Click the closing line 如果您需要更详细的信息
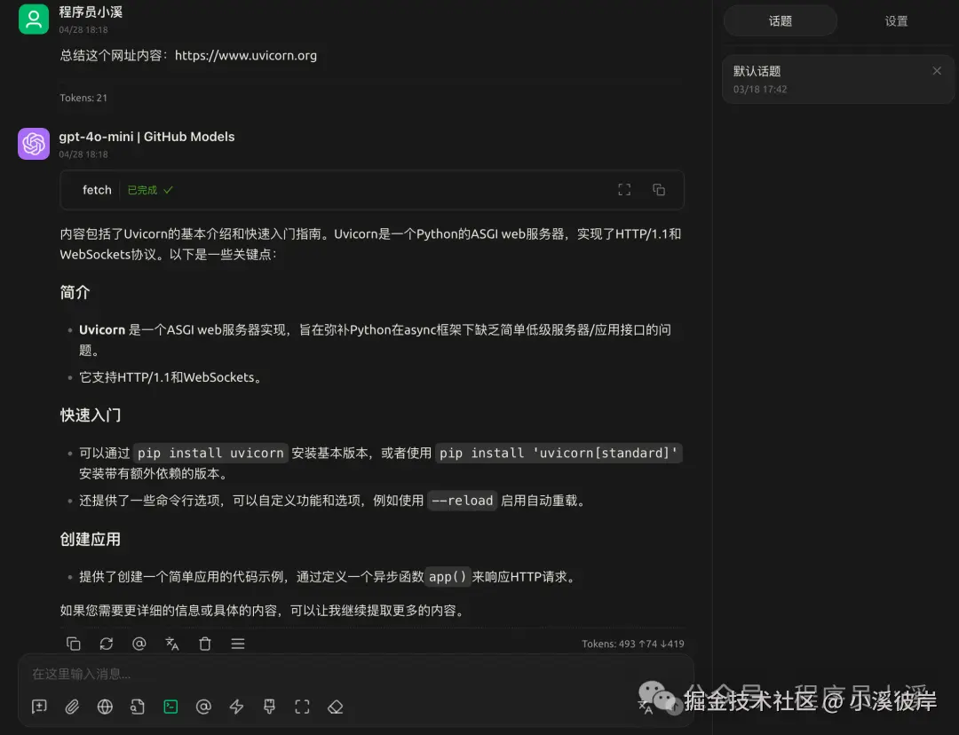The height and width of the screenshot is (735, 959). (263, 611)
